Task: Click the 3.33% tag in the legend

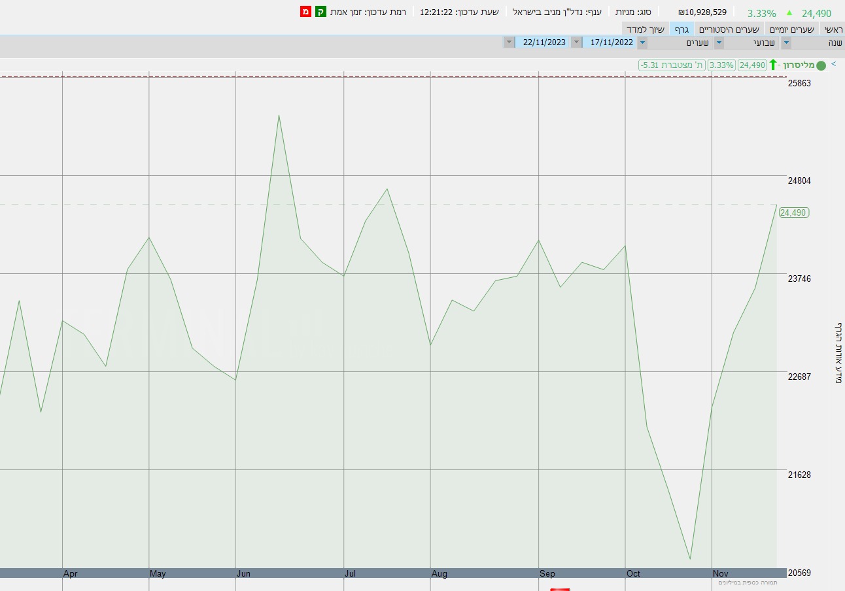Action: coord(721,65)
